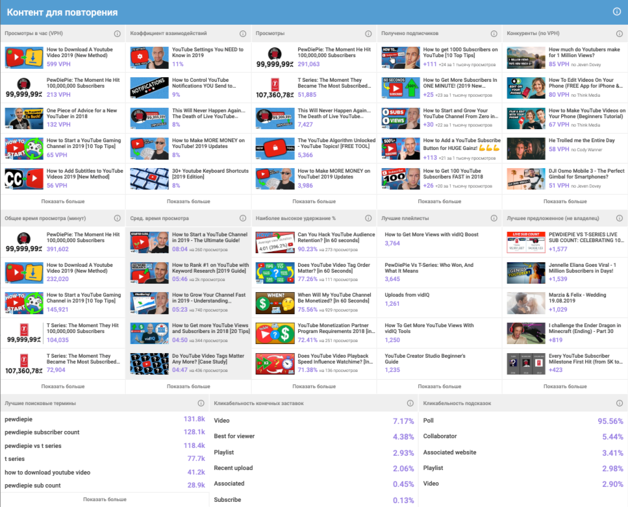Click title PEWDIEPIE VS T-SERIES LIVE SUB COUNT

(586, 238)
